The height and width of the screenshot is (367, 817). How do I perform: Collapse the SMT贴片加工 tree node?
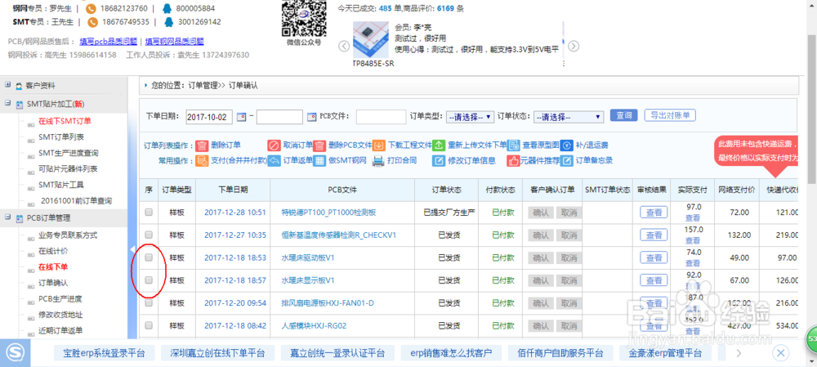point(8,104)
